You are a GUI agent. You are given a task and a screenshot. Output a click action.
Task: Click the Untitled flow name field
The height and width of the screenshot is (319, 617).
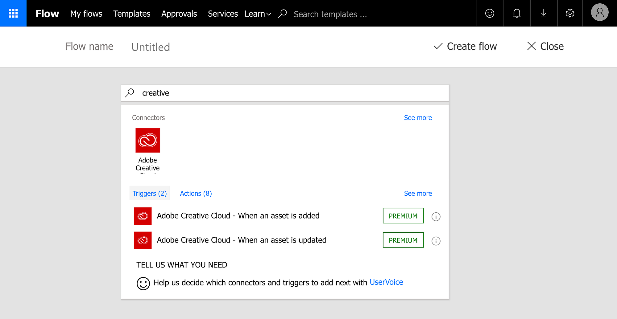[x=151, y=47]
